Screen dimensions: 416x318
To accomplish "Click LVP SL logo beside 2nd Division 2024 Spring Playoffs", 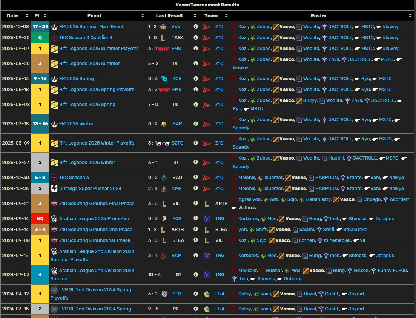I will [x=54, y=290].
